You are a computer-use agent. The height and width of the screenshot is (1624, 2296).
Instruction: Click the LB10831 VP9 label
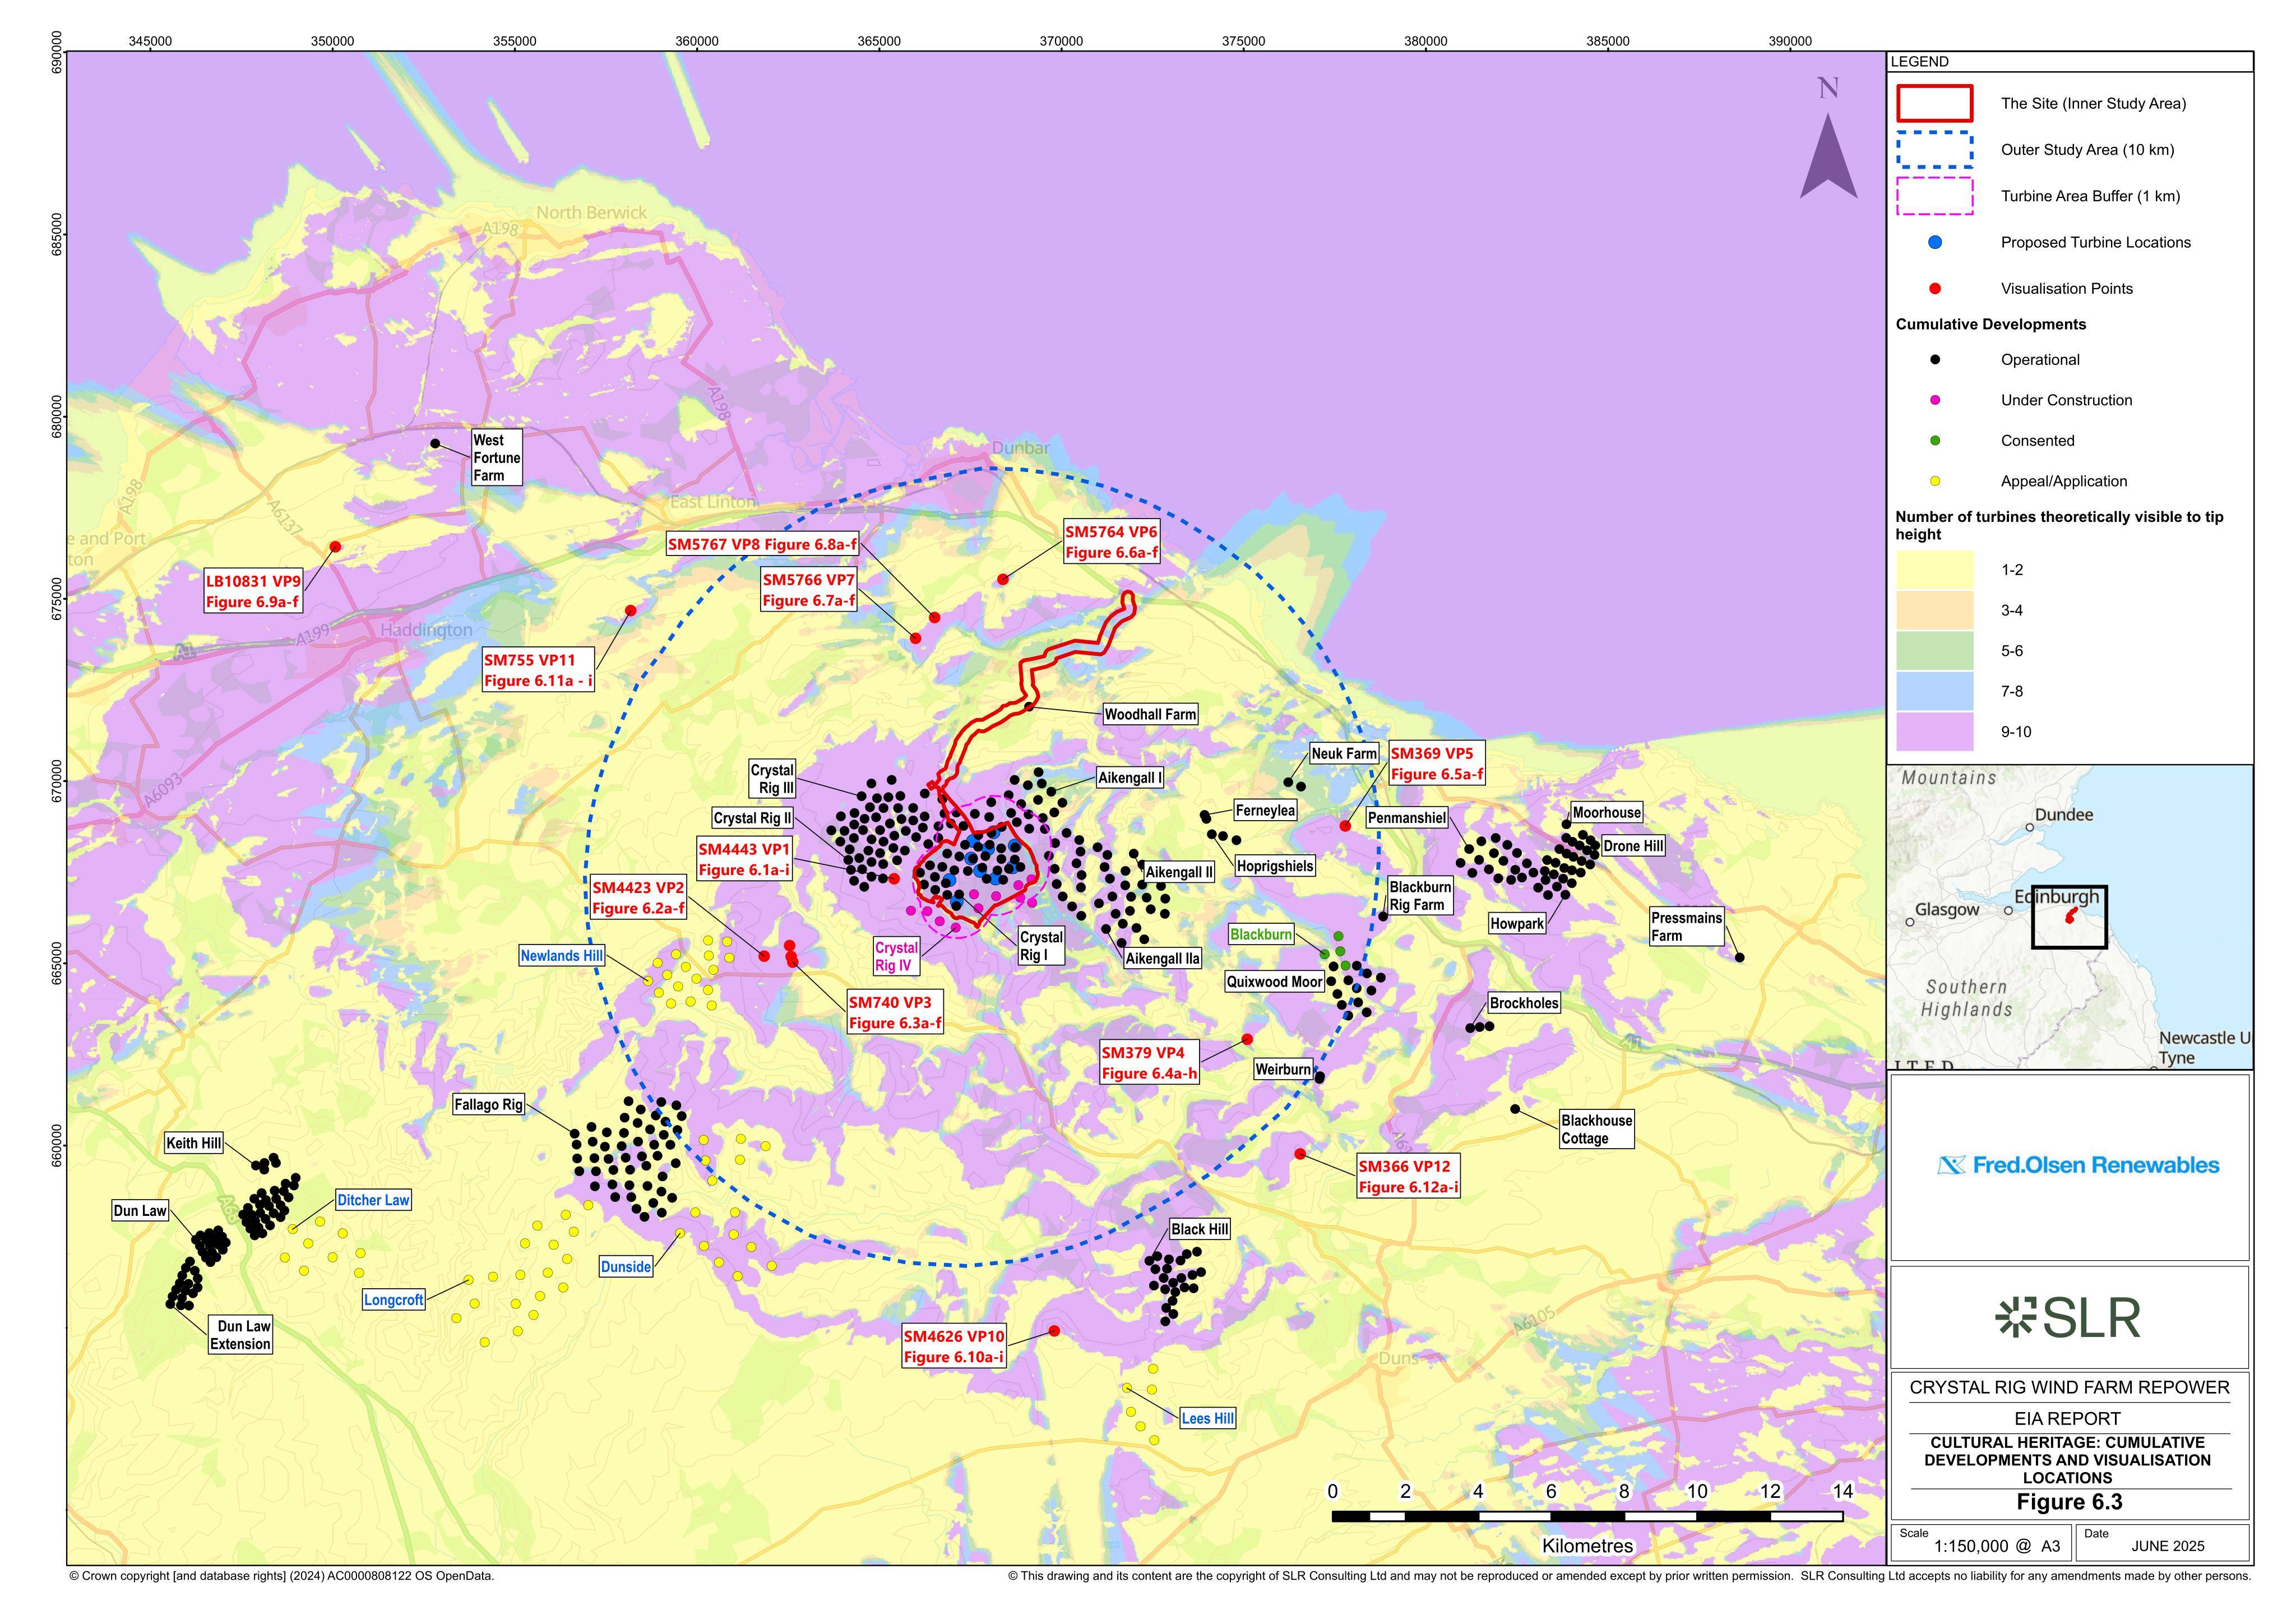(x=253, y=591)
